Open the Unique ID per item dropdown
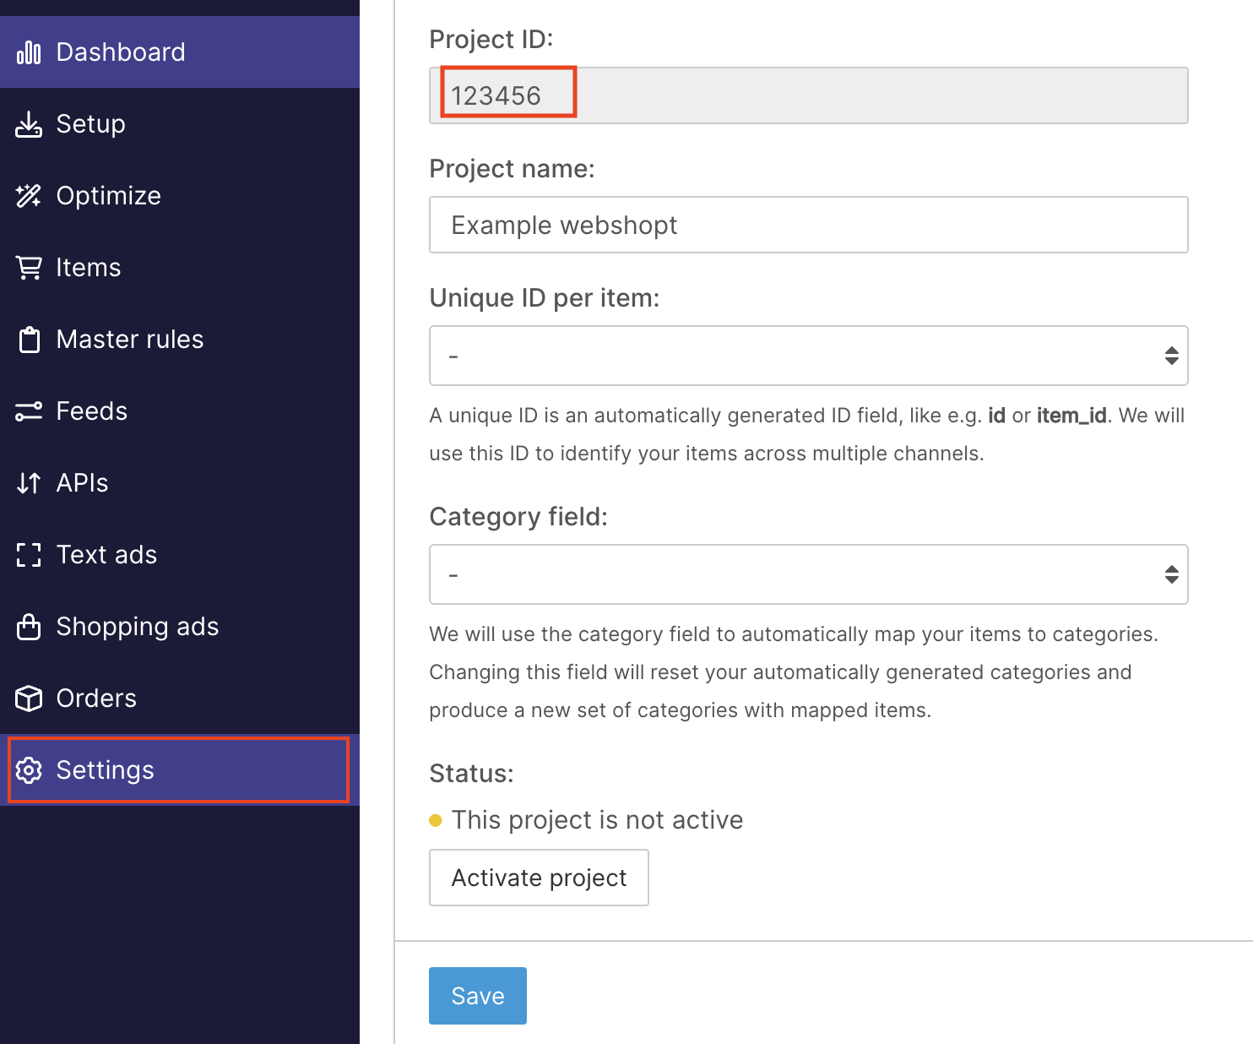The image size is (1253, 1044). point(808,356)
